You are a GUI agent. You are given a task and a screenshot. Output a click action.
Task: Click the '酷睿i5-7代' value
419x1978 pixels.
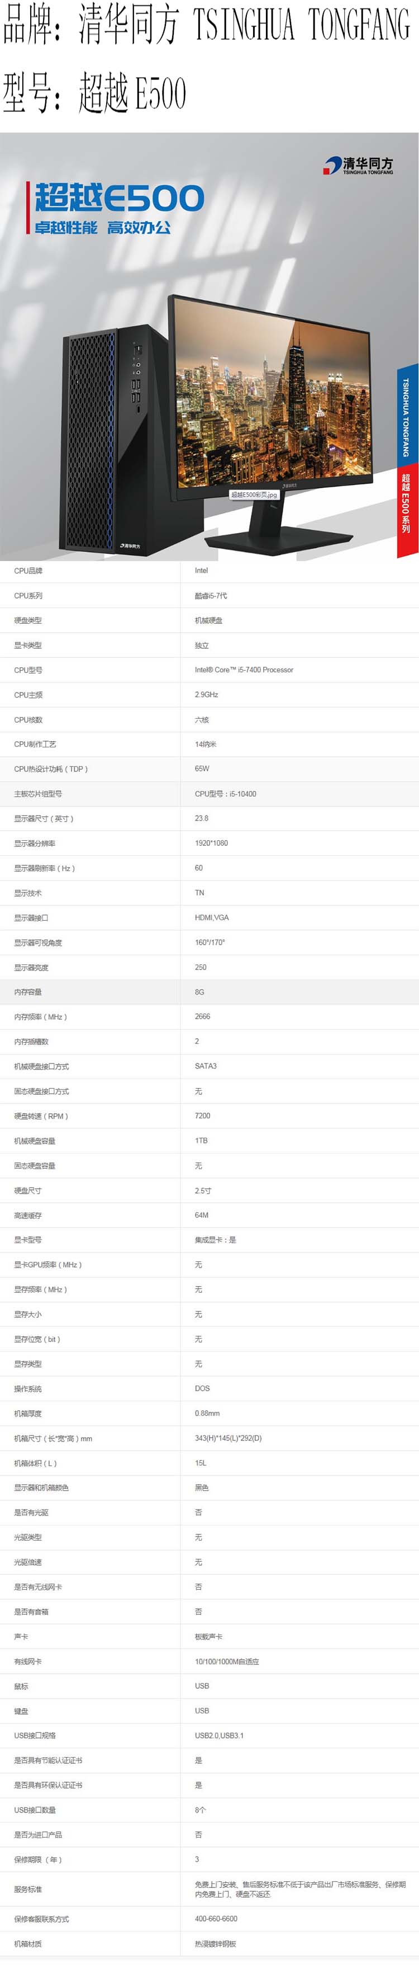[211, 596]
